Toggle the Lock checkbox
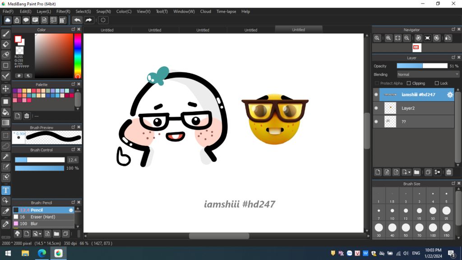This screenshot has width=462, height=260. 437,84
